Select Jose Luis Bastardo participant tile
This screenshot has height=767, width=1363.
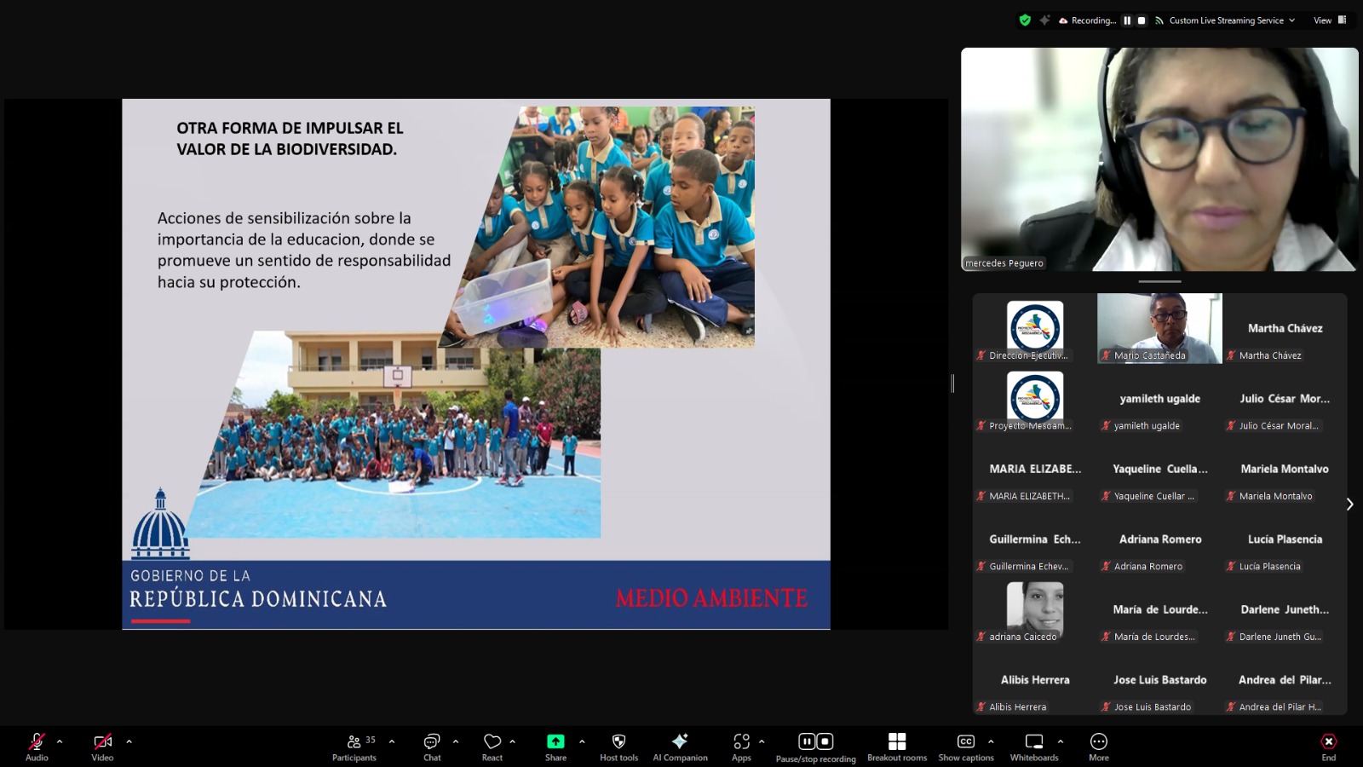click(1159, 680)
